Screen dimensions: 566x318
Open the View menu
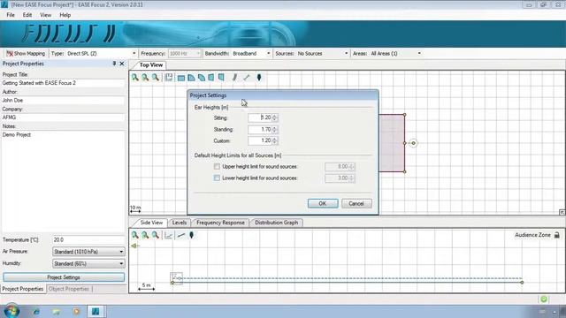45,15
